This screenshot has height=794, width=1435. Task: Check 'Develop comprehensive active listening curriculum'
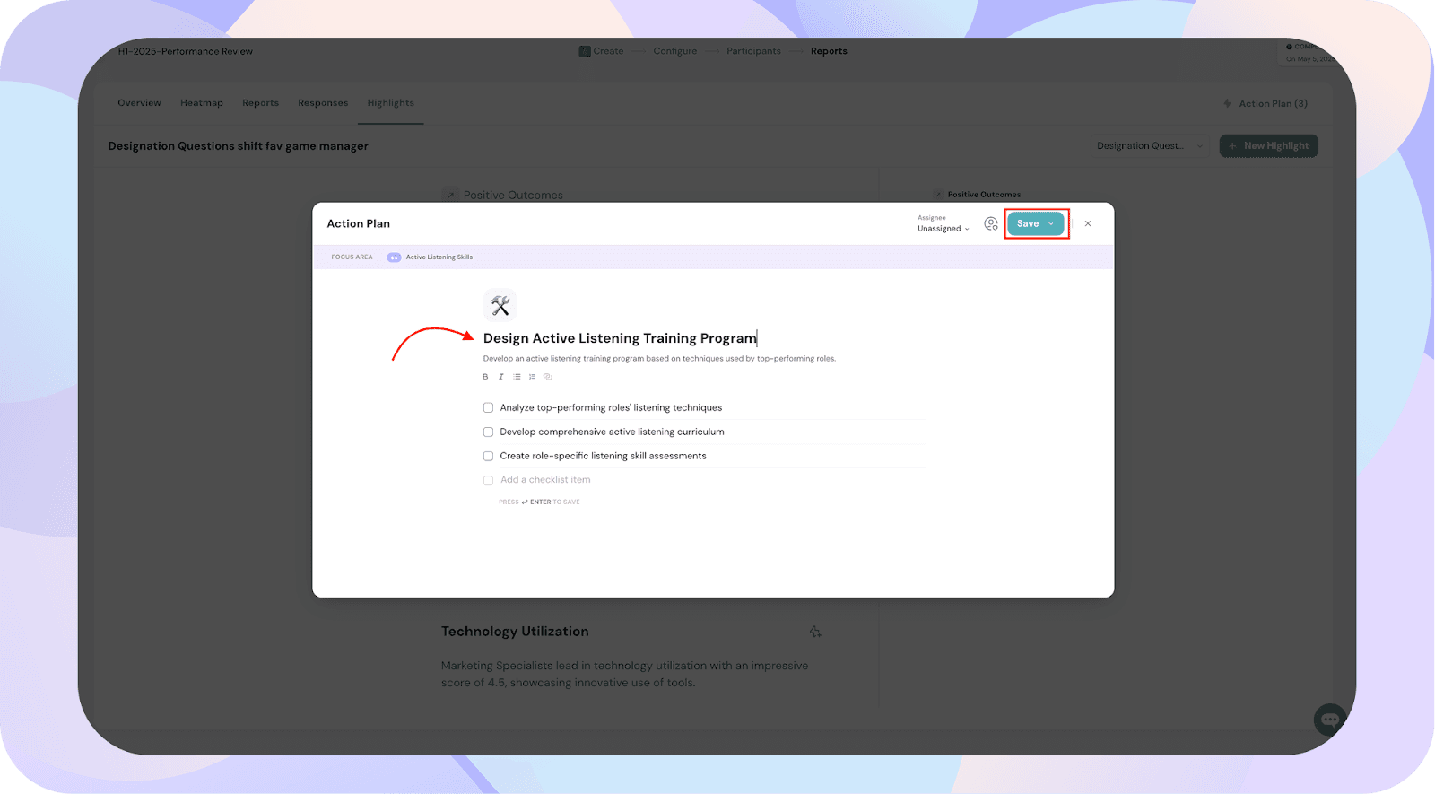coord(488,432)
